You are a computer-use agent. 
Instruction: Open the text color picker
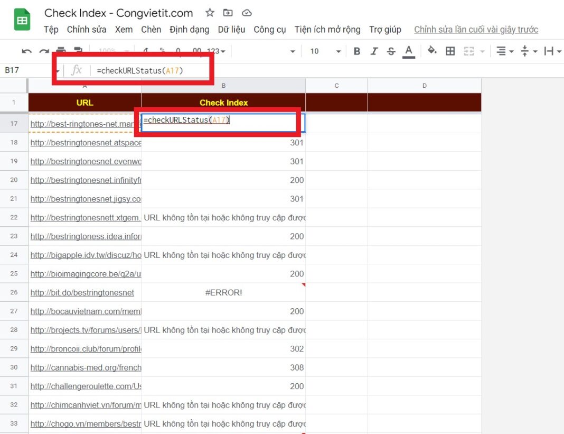(x=409, y=51)
